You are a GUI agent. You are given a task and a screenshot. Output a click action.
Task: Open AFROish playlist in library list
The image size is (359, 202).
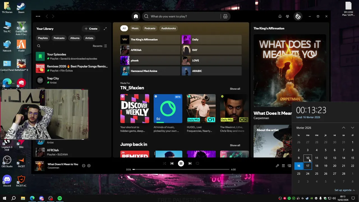[x=72, y=152]
